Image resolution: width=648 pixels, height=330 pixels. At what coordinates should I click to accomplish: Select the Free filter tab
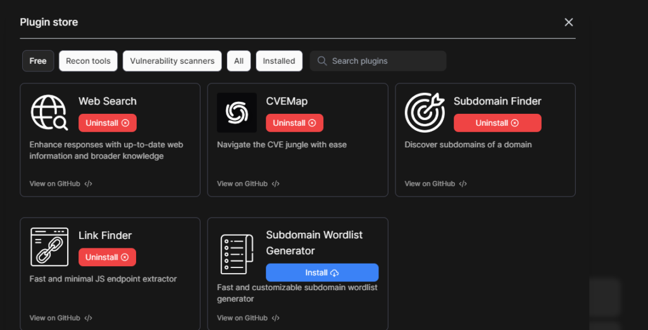point(38,61)
